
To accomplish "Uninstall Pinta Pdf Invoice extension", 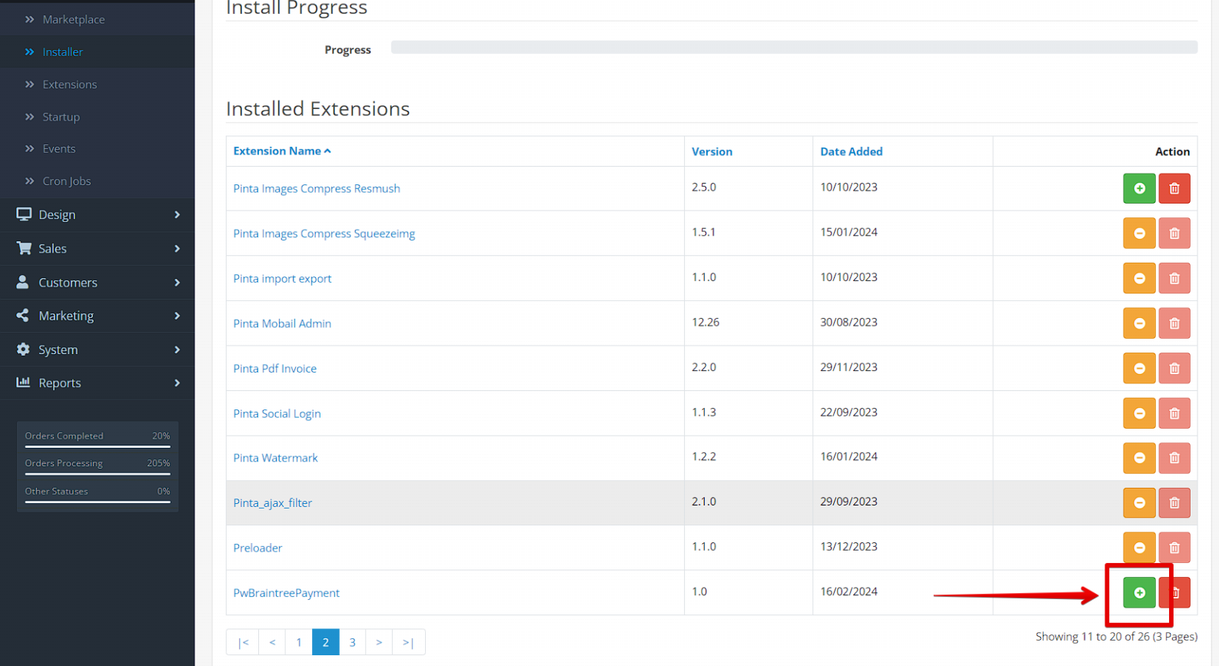I will [x=1139, y=368].
